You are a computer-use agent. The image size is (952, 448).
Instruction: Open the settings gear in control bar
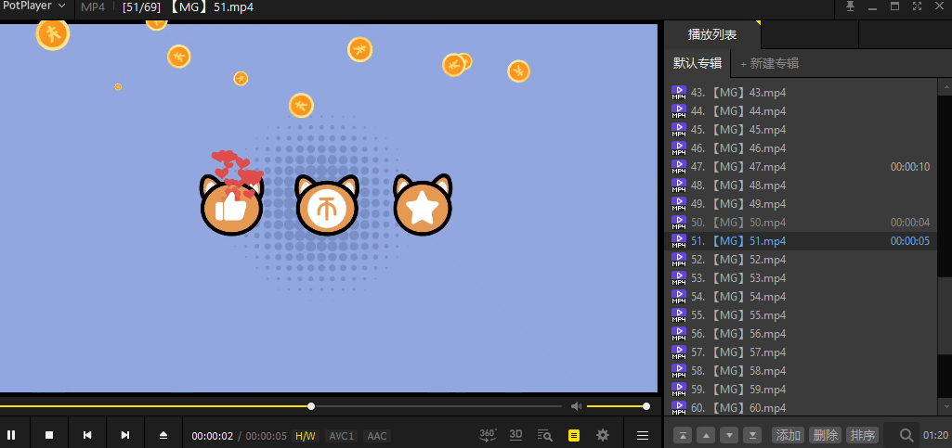(603, 434)
